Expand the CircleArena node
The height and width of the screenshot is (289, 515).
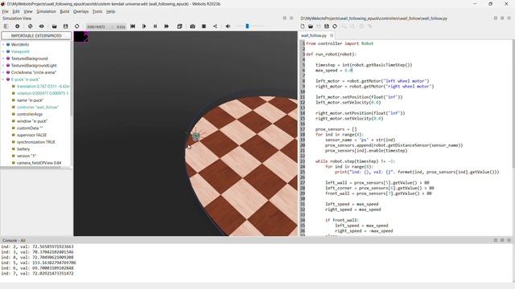[3, 72]
